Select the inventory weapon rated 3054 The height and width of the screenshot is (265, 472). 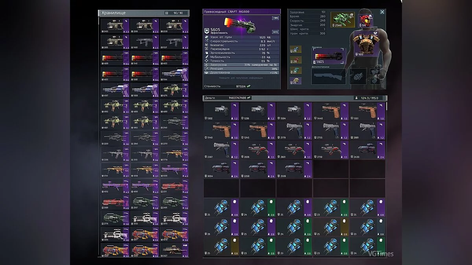pyautogui.click(x=221, y=169)
